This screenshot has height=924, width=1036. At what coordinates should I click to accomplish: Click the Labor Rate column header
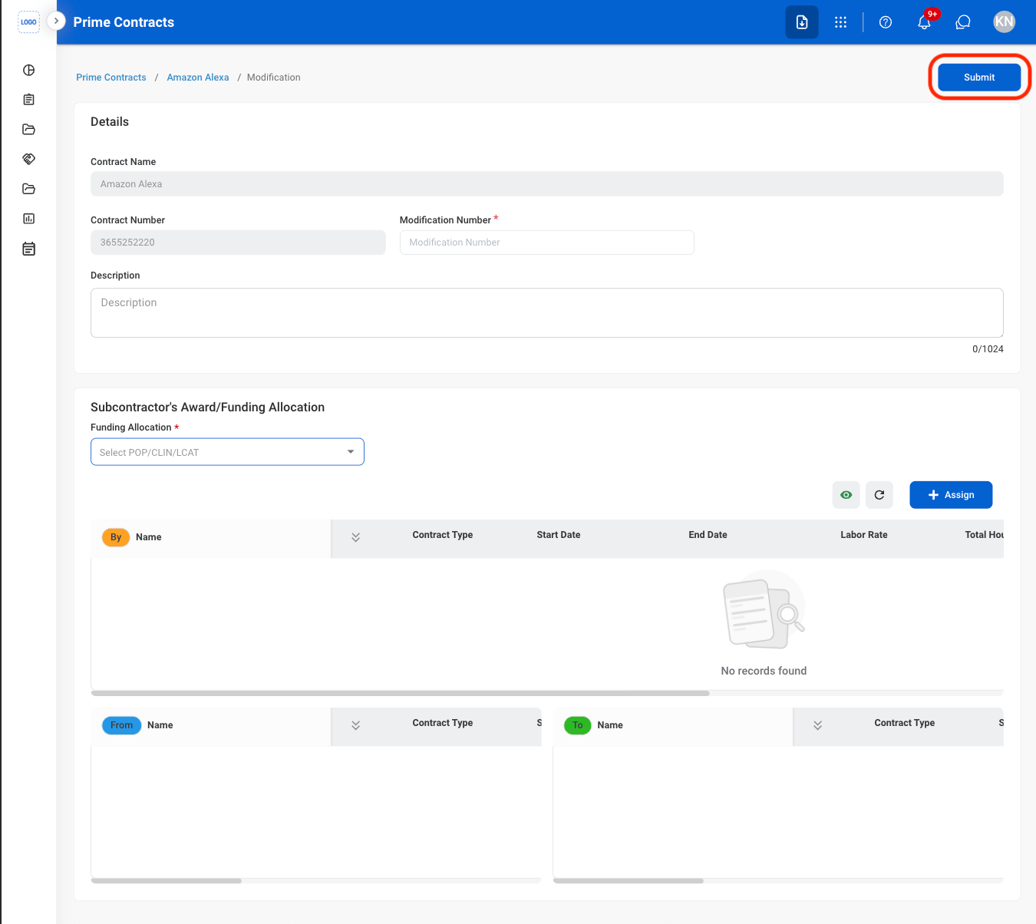tap(864, 535)
